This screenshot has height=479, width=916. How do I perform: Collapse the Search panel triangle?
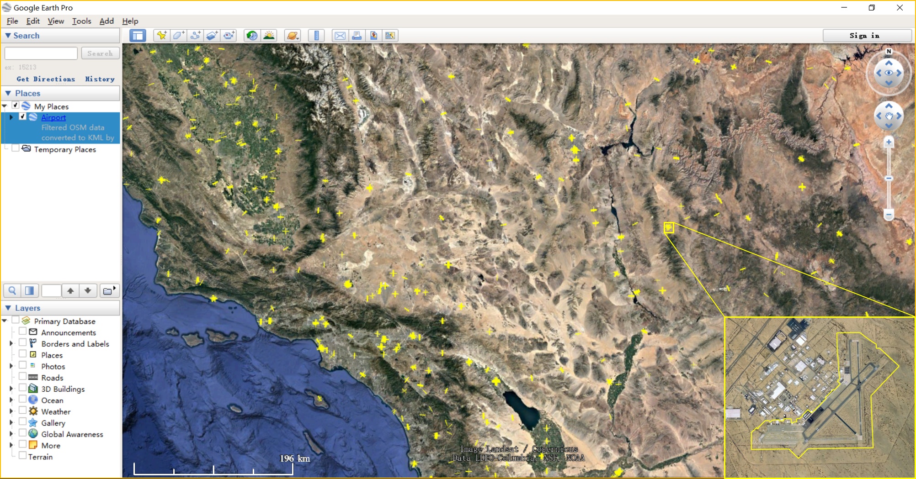tap(8, 36)
